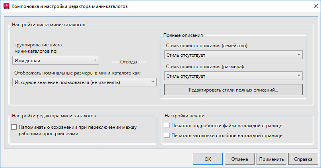Open the 'Имя детали' grouping dropdown
321x168 pixels.
tap(55, 60)
